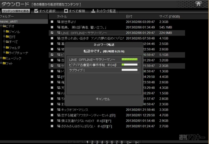Image resolution: width=209 pixels, height=144 pixels.
Task: Check the 新世界より checkbox
Action: [x=52, y=22]
